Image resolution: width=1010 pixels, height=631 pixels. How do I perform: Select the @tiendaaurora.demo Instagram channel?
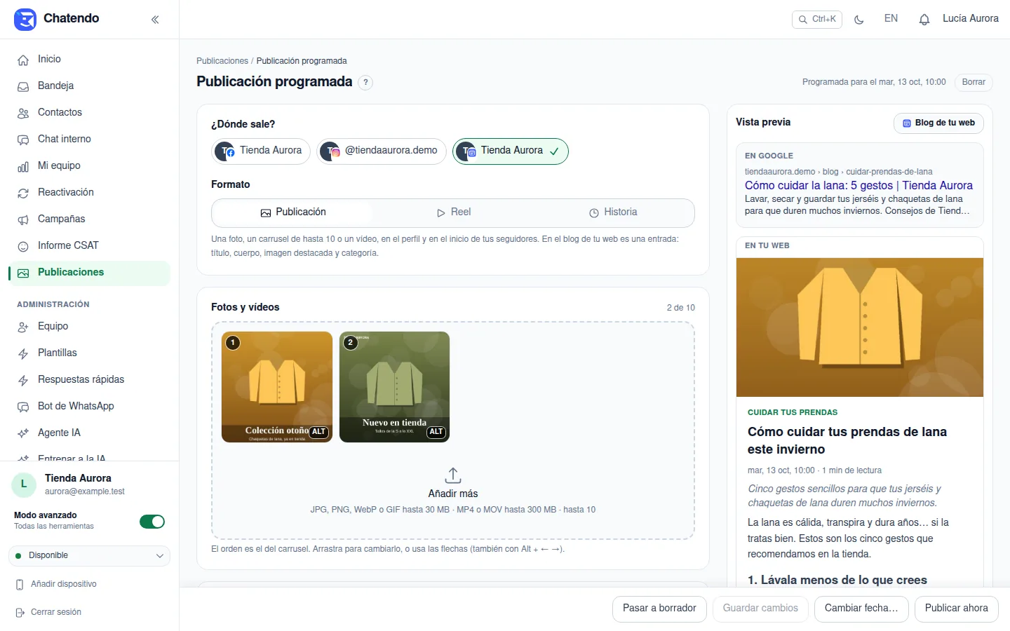382,151
